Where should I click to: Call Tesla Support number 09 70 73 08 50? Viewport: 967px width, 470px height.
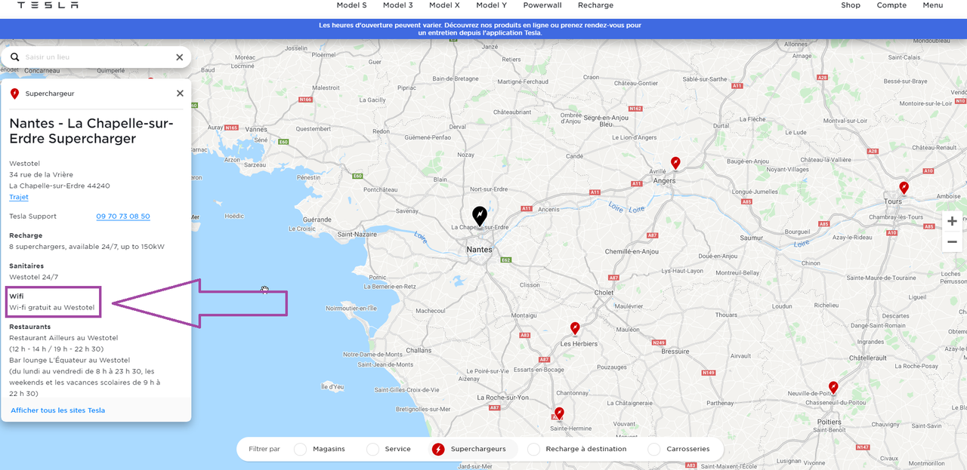[123, 217]
